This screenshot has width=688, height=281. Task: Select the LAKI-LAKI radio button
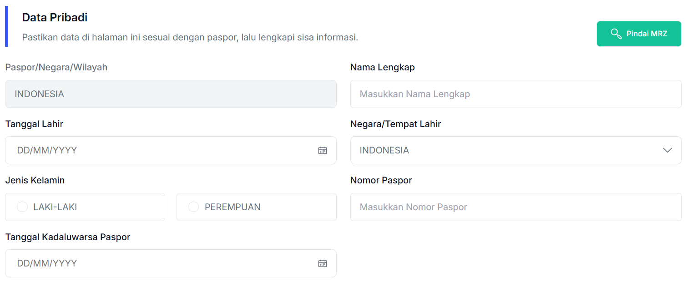coord(22,207)
